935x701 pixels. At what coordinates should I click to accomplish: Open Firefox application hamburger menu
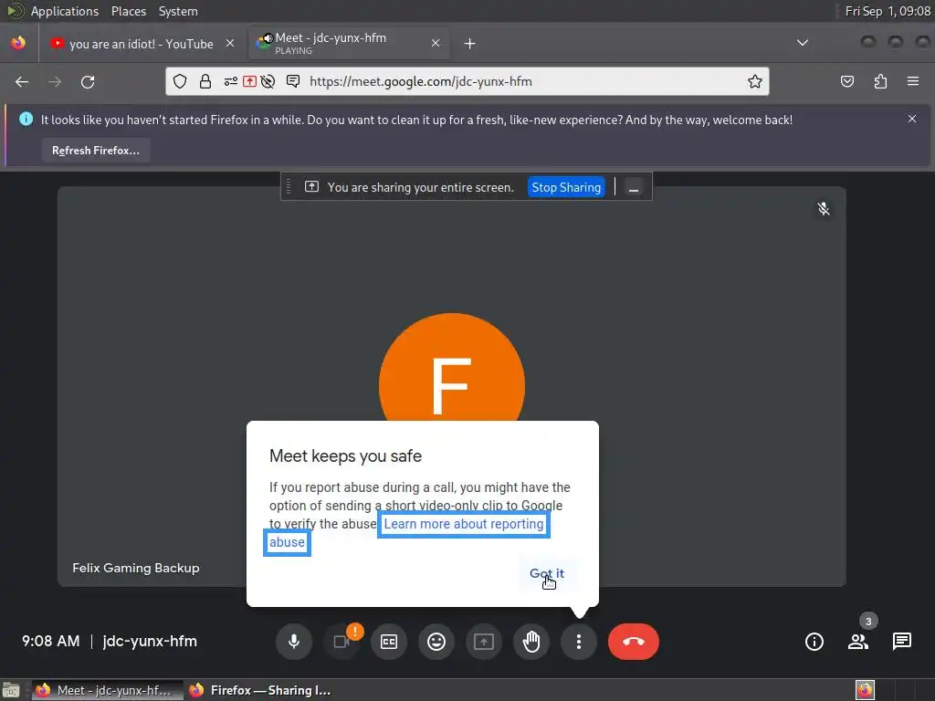(x=913, y=81)
